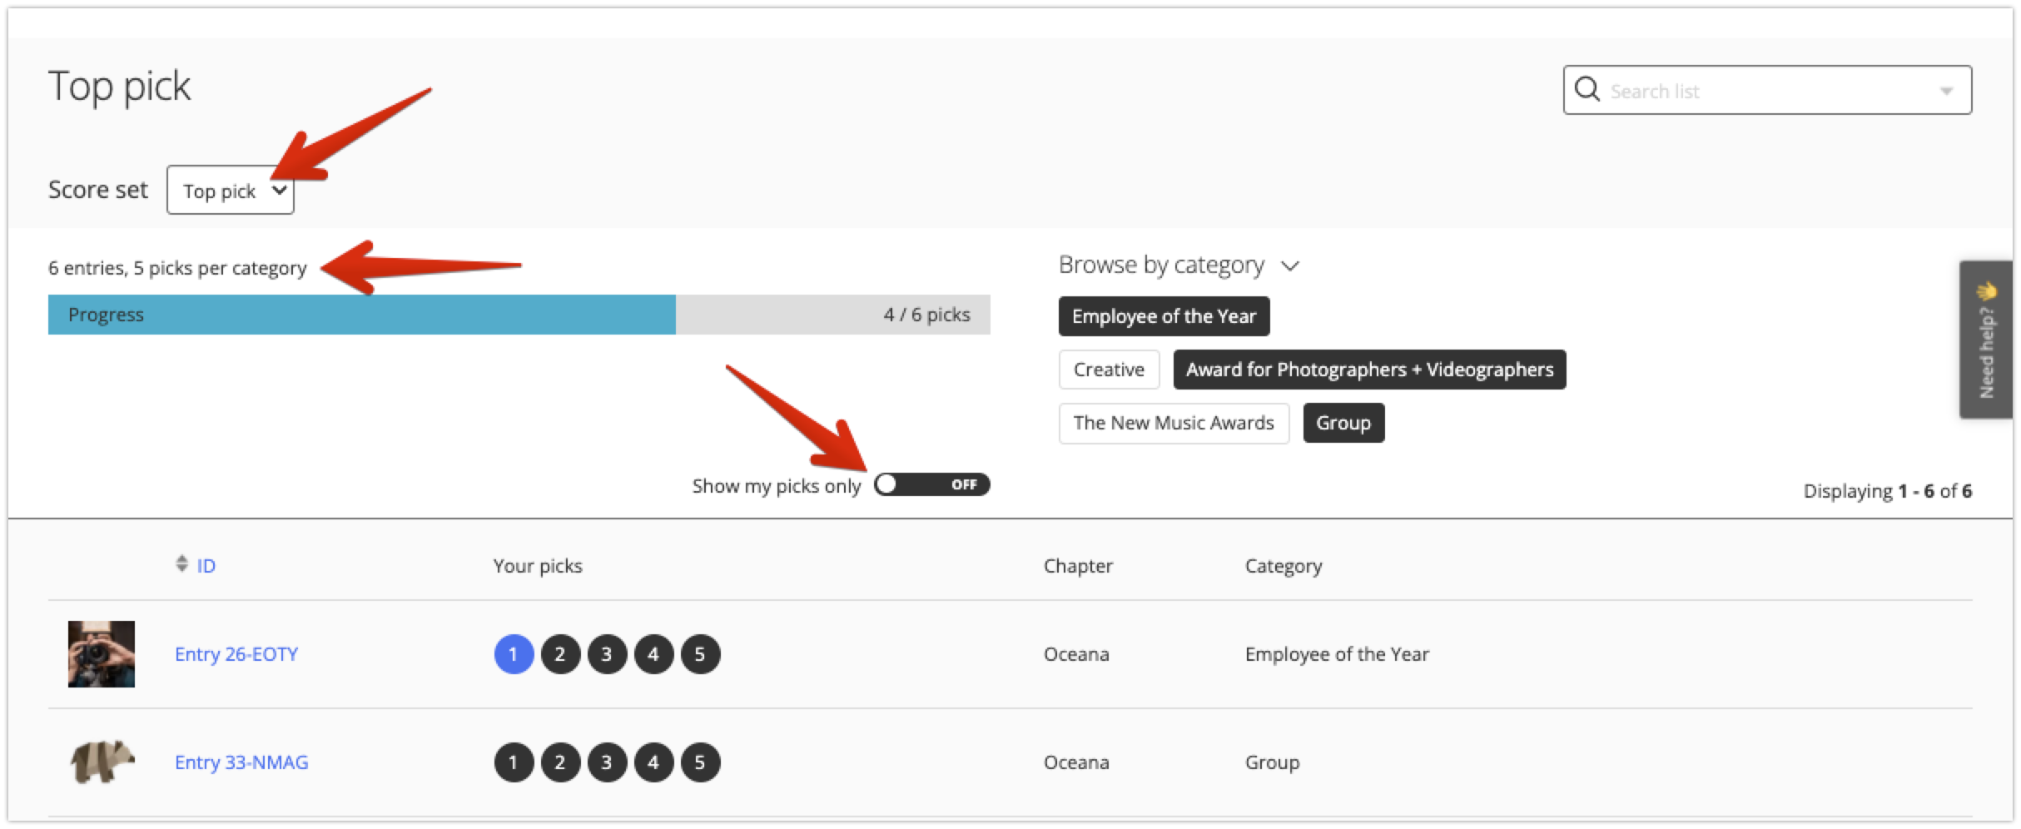Collapse the Browse by category section

click(1293, 266)
